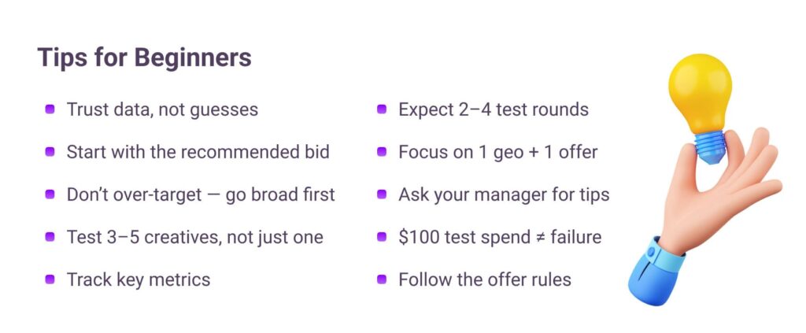Click 'Test 3–5 creatives, not just one'

click(195, 237)
